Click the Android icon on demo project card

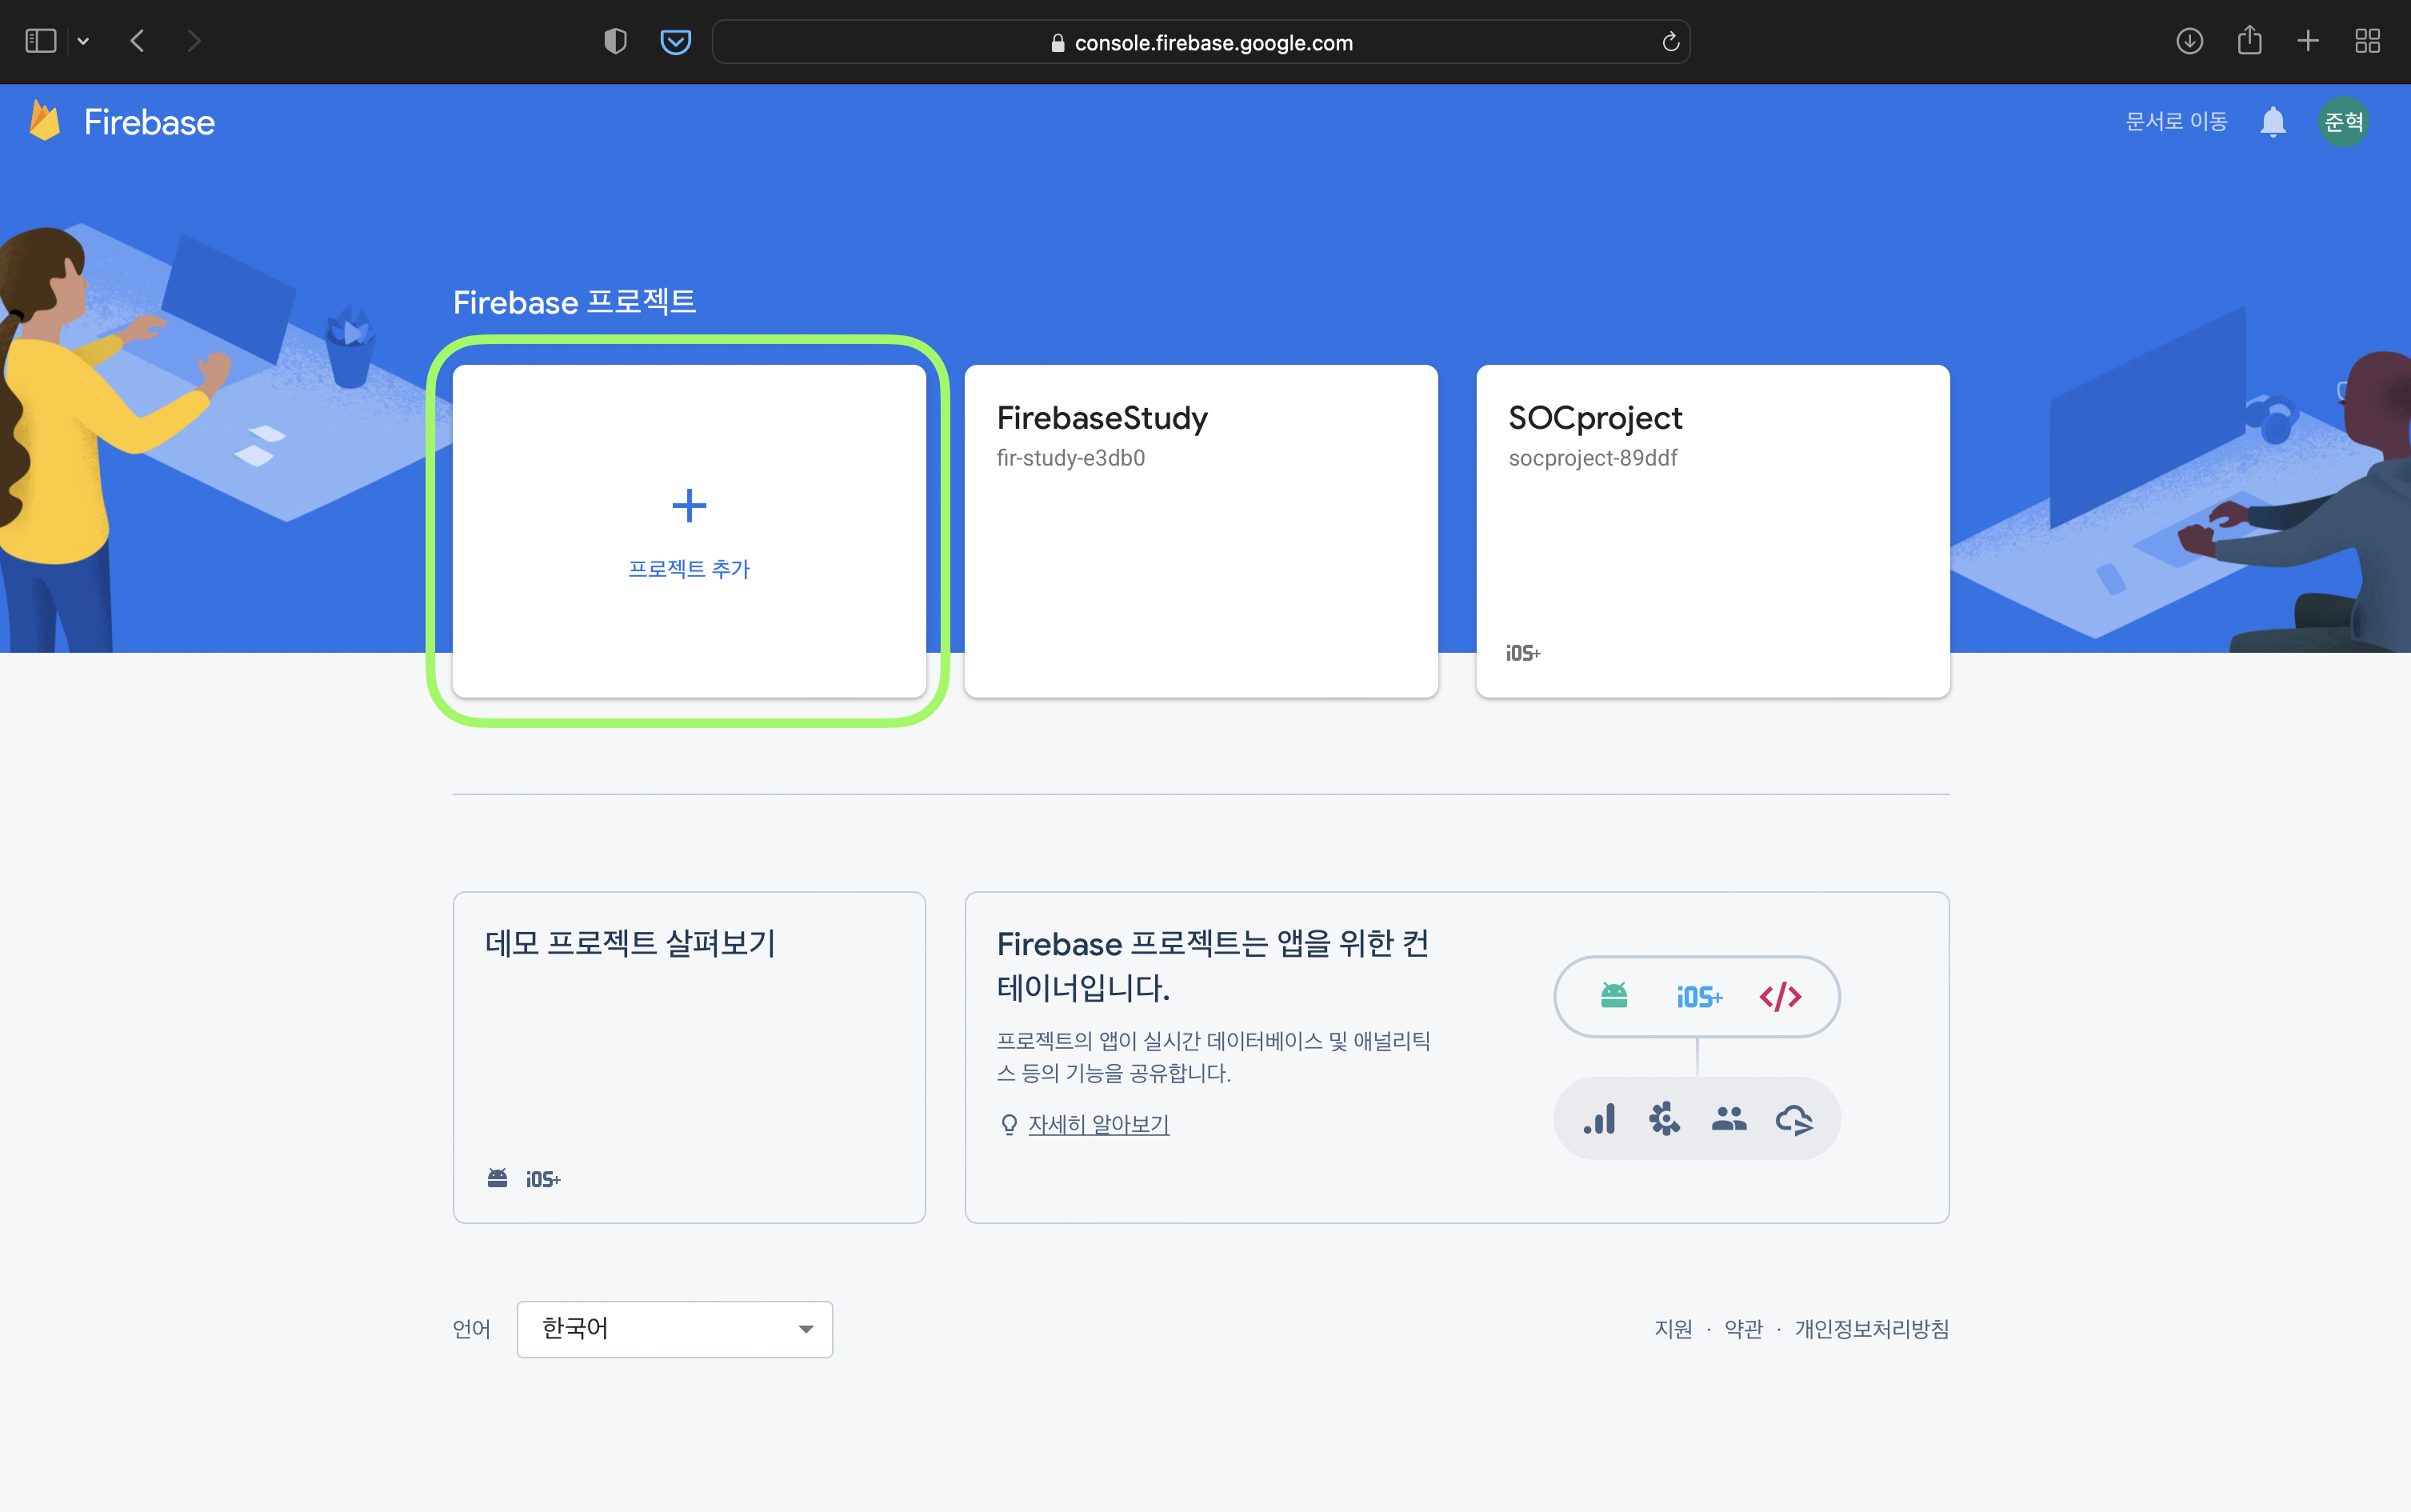click(x=497, y=1178)
